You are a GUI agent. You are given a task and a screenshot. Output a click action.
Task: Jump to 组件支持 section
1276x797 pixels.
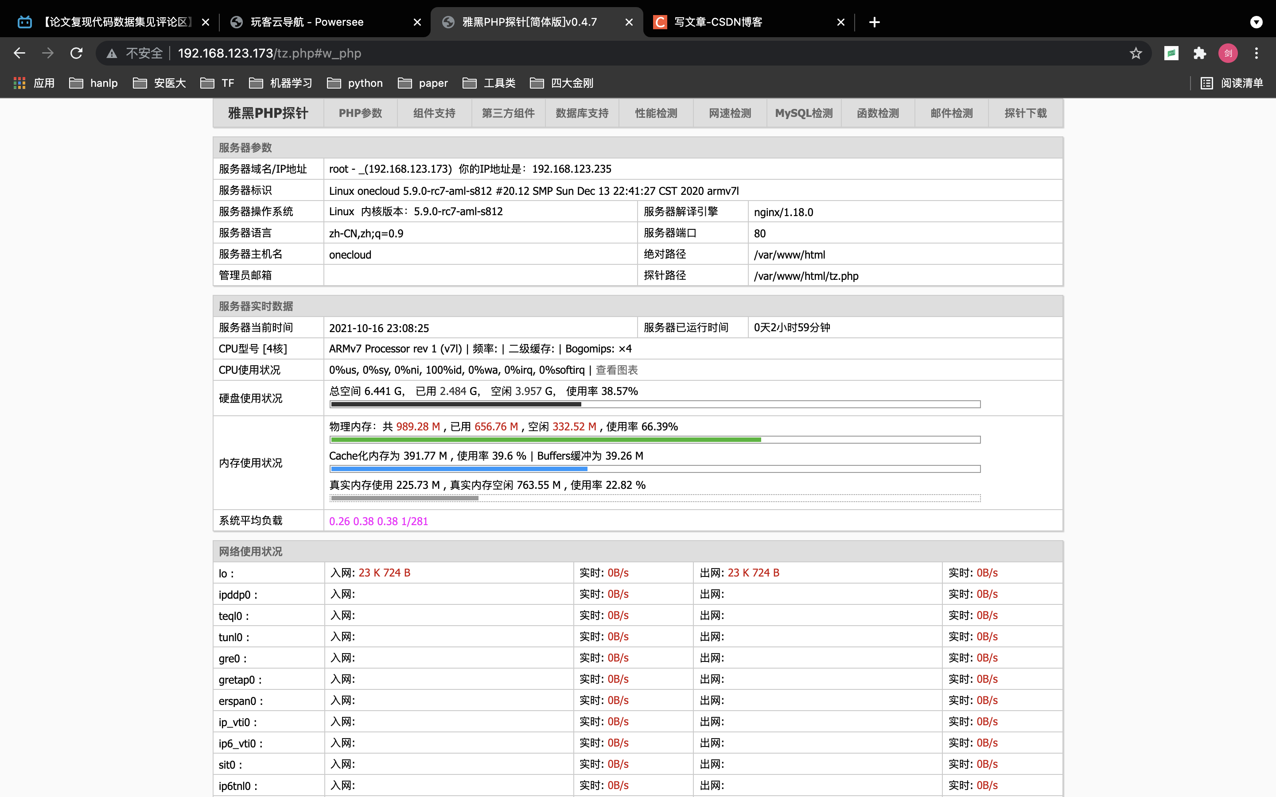tap(435, 113)
